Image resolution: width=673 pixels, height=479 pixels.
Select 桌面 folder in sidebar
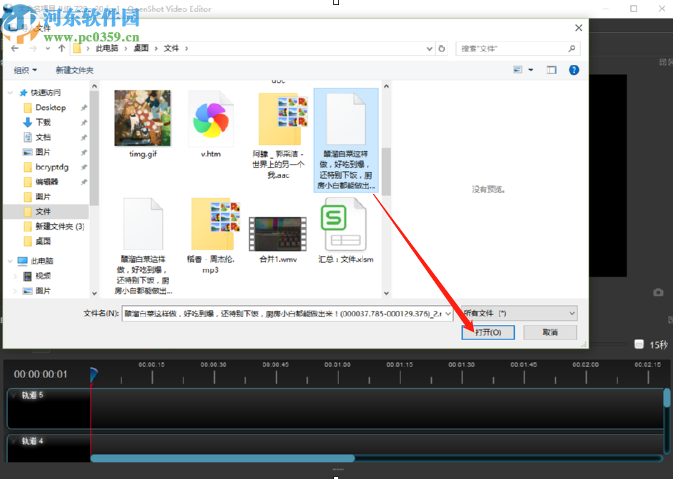pos(43,242)
